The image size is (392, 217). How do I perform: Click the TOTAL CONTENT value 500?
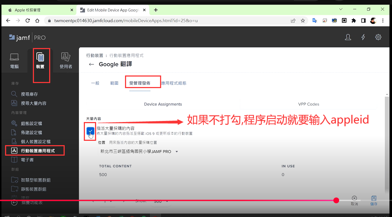tap(103, 174)
